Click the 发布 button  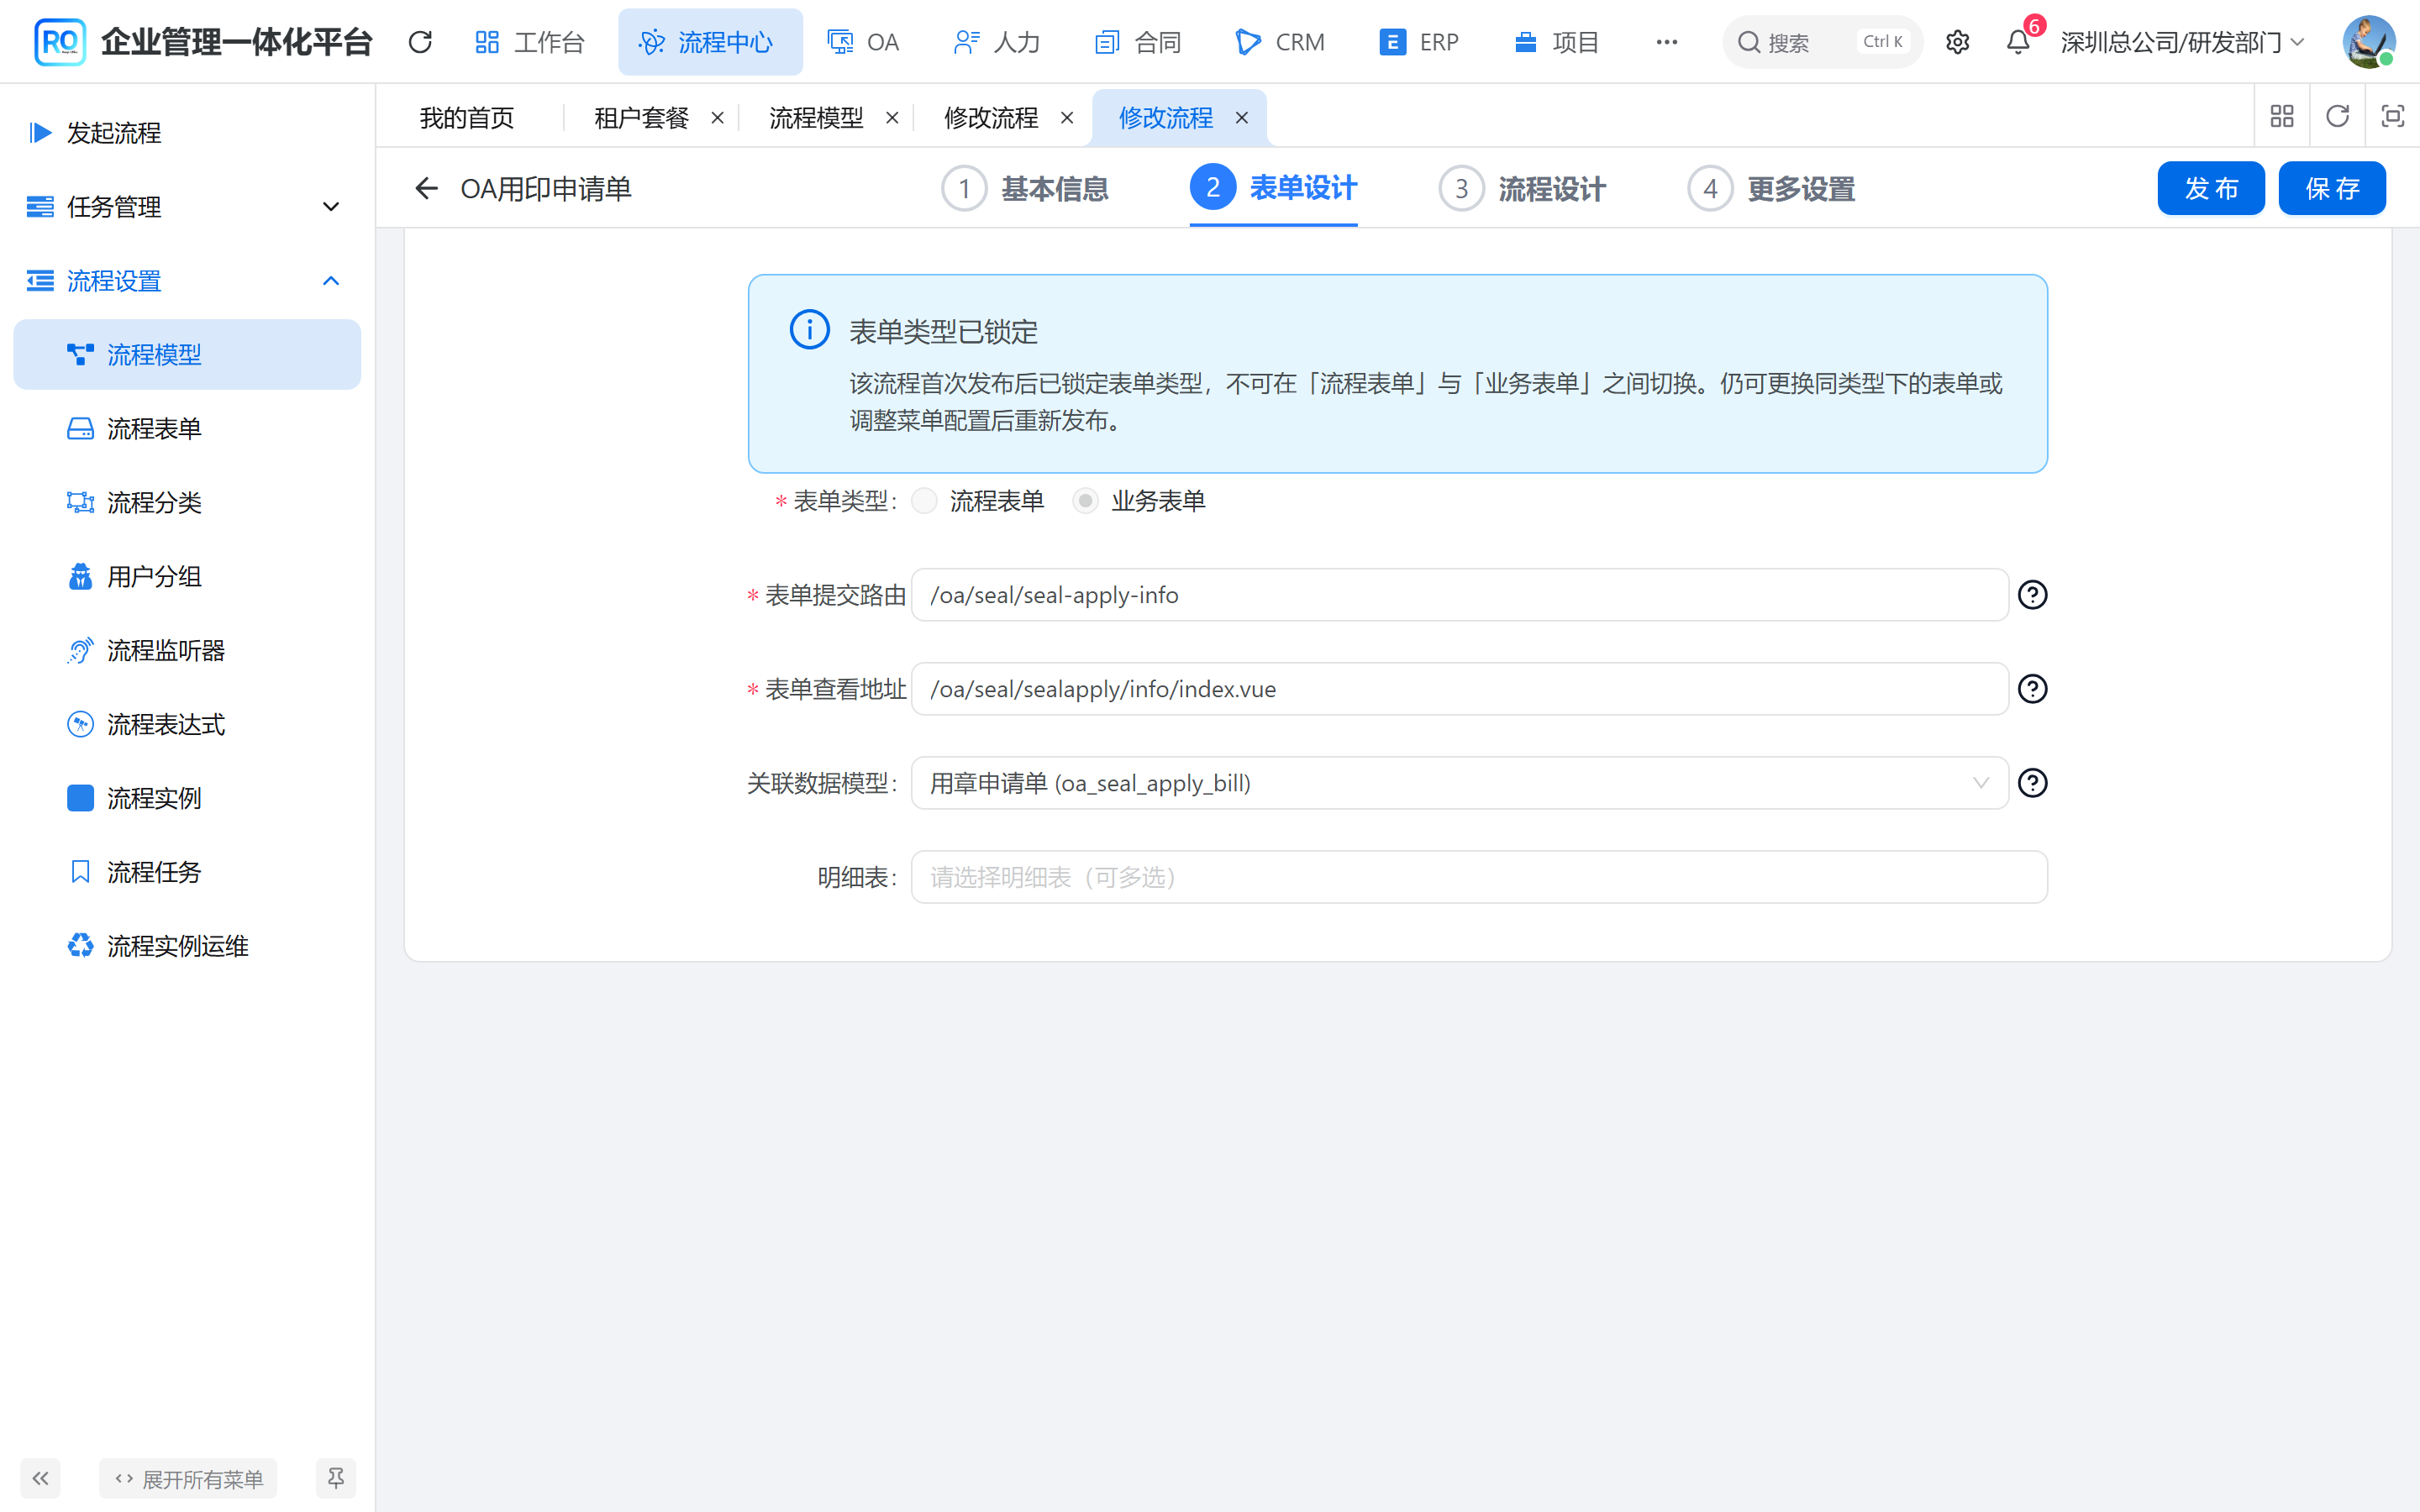(2210, 188)
